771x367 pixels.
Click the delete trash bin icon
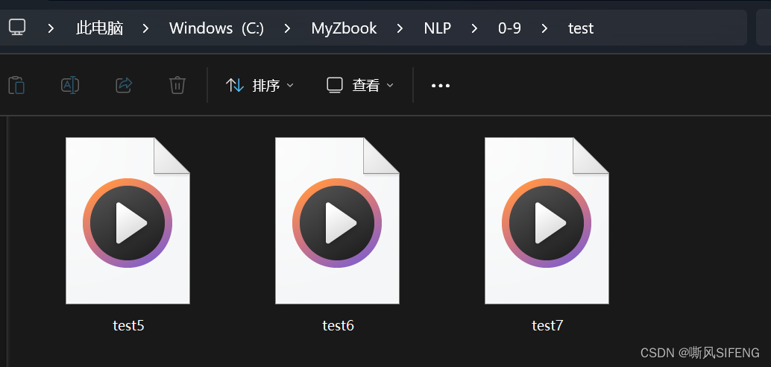click(x=177, y=85)
